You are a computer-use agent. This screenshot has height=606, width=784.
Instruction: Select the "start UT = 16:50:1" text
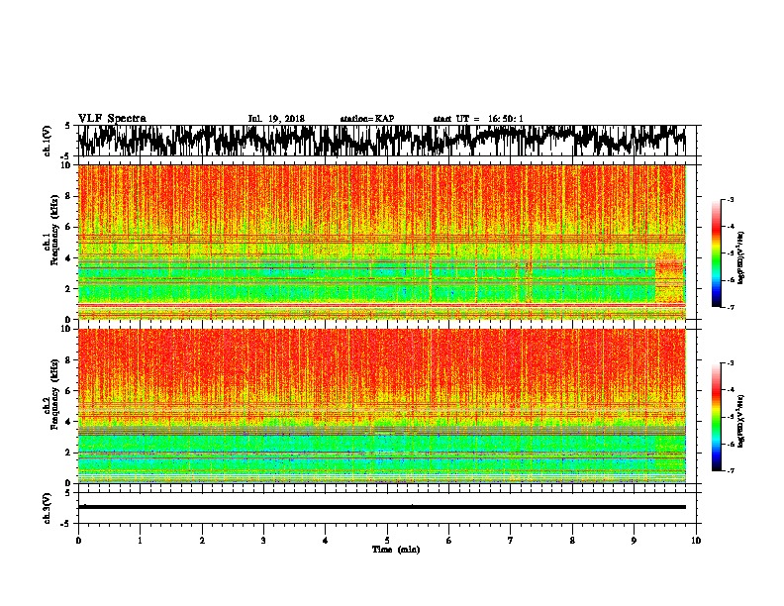tap(478, 119)
